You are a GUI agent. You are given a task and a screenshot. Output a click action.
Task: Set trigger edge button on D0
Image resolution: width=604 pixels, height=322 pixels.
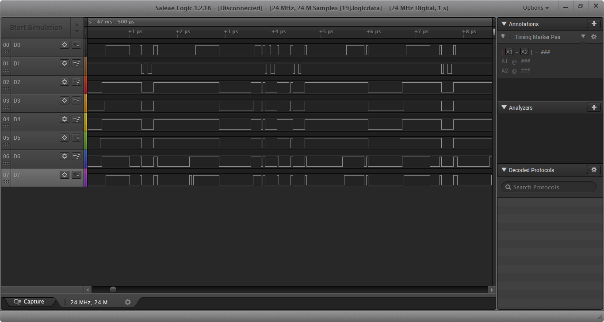(76, 45)
